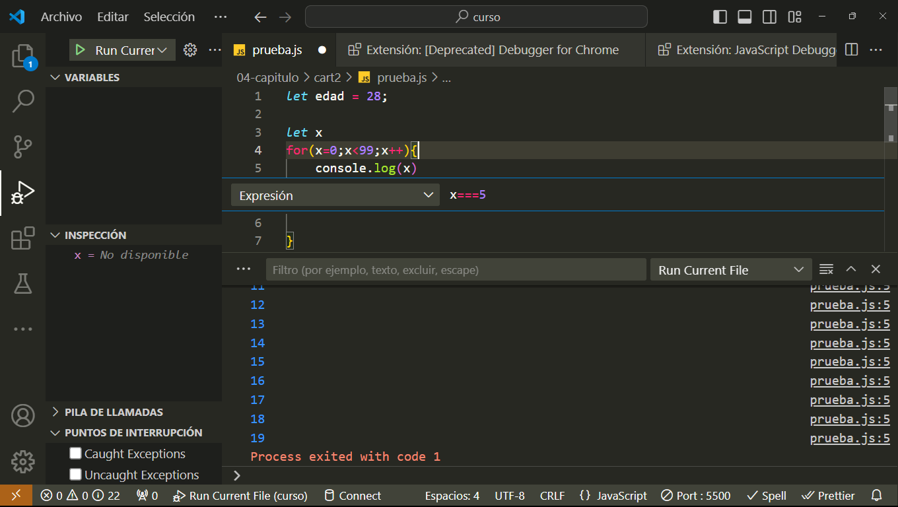Open launch.json with gear icon
This screenshot has width=898, height=507.
coord(190,50)
